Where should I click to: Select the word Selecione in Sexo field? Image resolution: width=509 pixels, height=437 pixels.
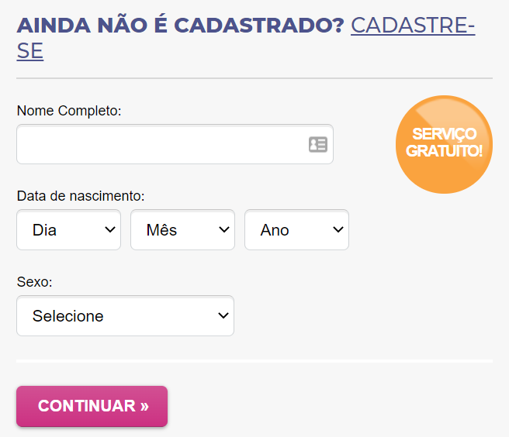point(68,316)
